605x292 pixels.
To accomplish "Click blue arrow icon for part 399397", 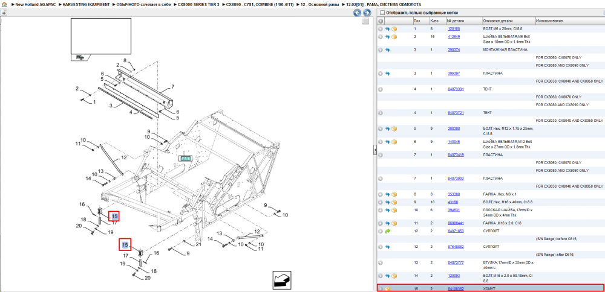I will click(387, 74).
